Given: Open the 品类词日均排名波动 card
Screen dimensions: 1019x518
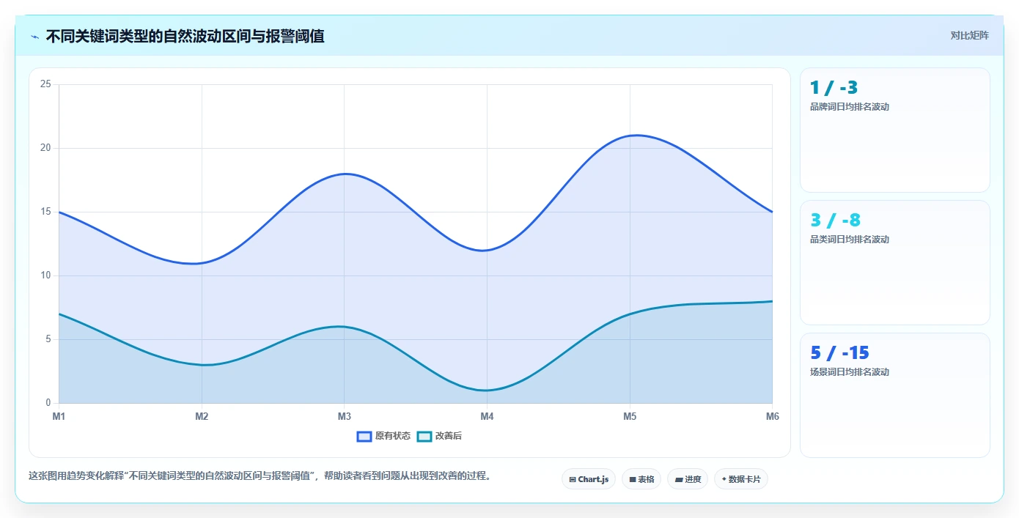Looking at the screenshot, I should (895, 263).
